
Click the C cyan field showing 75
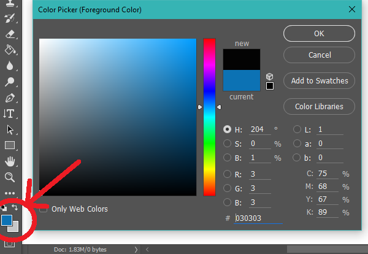click(328, 174)
